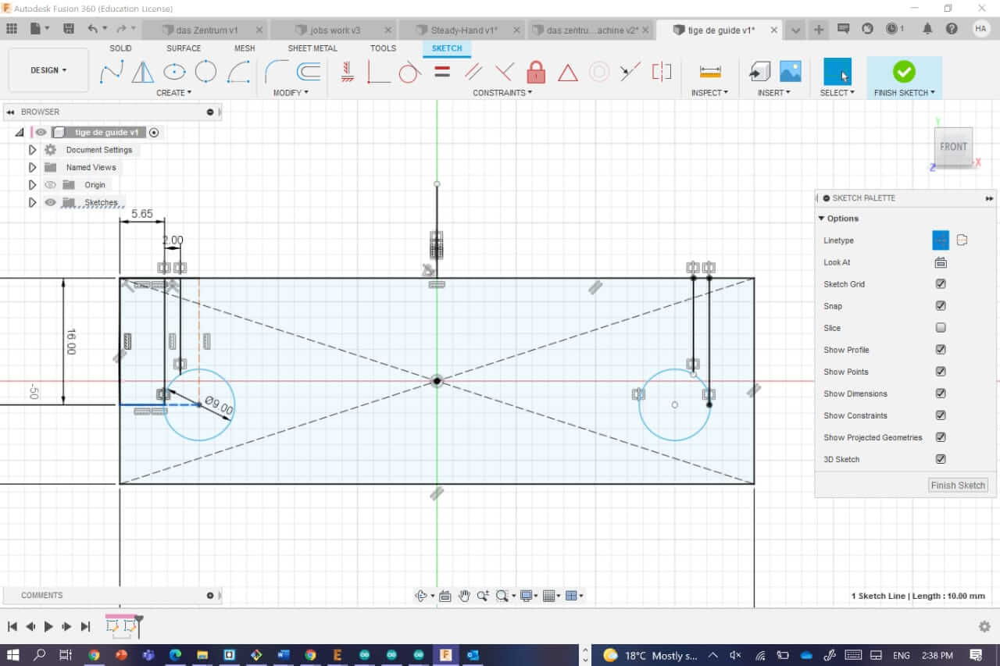
Task: Toggle the Show Points checkbox
Action: point(941,372)
